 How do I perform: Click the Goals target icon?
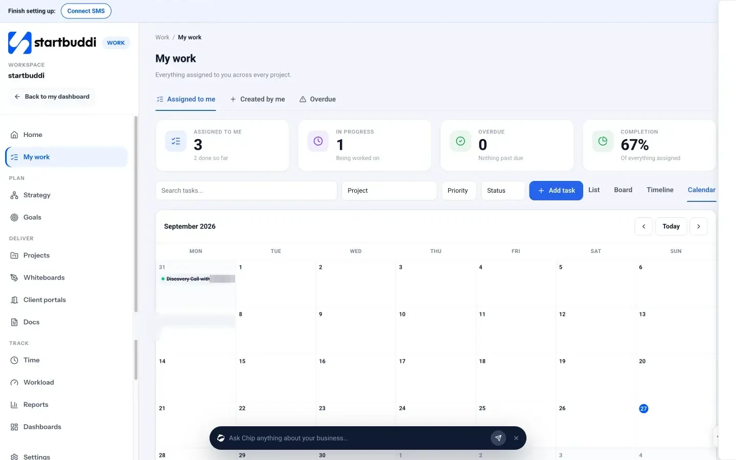[14, 218]
